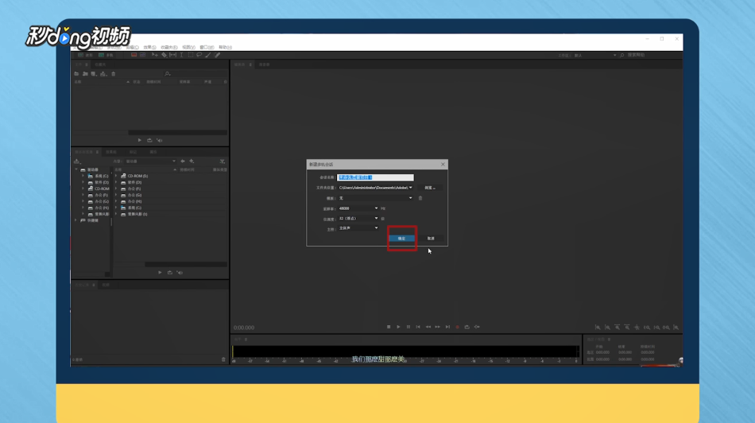Select the Spot Healing Brush tool
The height and width of the screenshot is (423, 755).
coord(217,56)
